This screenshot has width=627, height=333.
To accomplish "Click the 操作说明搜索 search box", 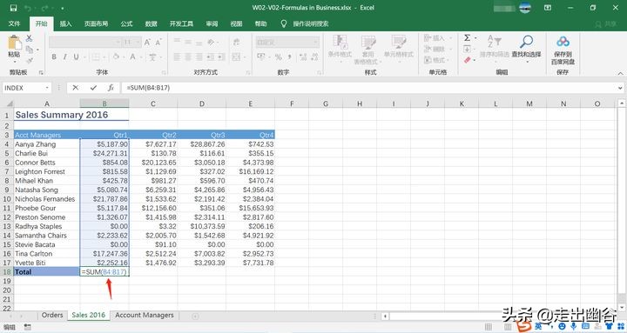I will pos(311,23).
